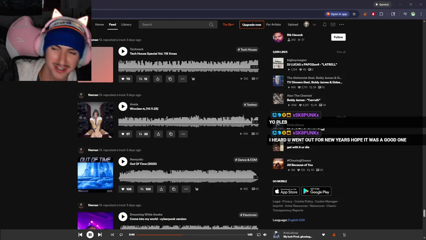Copy link for Out Of Time track
The image size is (426, 240).
(174, 189)
